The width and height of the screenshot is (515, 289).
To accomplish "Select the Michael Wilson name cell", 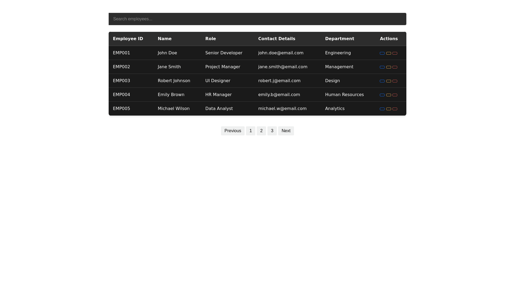I will [x=174, y=109].
